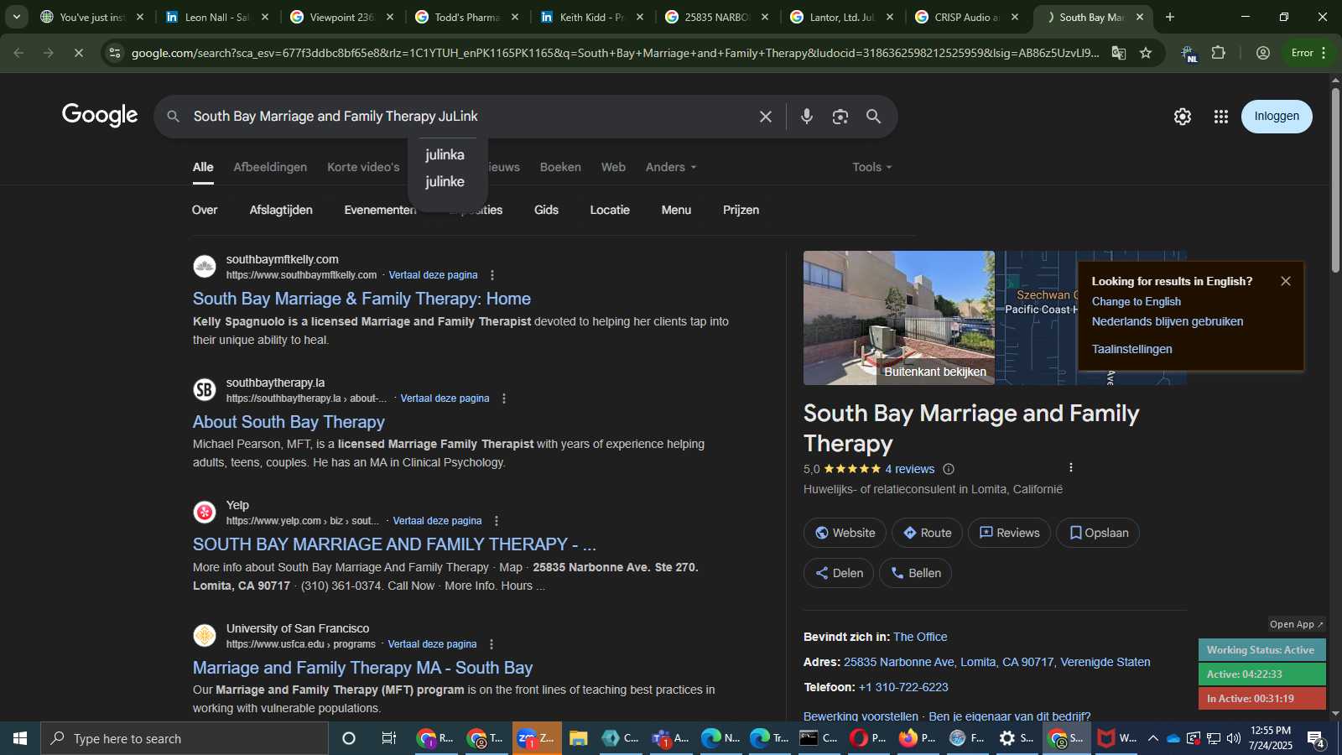The height and width of the screenshot is (755, 1342).
Task: Open the '4 reviews' link
Action: [909, 469]
